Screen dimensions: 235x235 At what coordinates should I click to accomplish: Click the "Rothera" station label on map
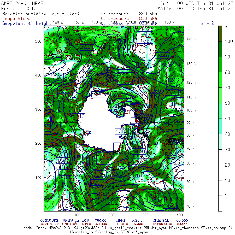click(156, 133)
